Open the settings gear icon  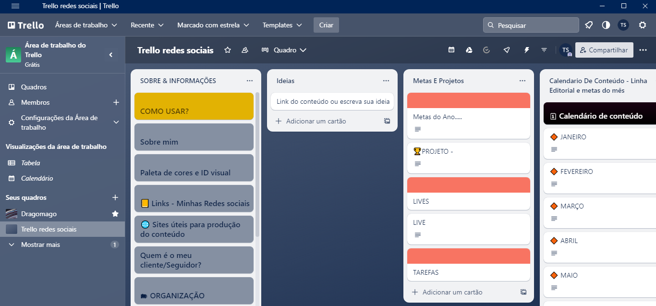643,25
